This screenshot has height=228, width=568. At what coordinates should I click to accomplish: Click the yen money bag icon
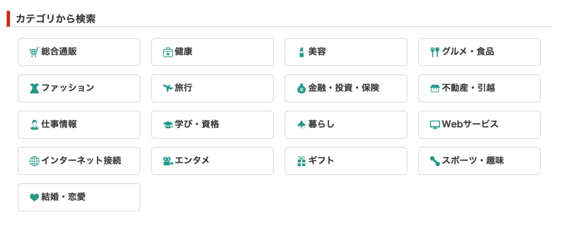click(x=301, y=89)
